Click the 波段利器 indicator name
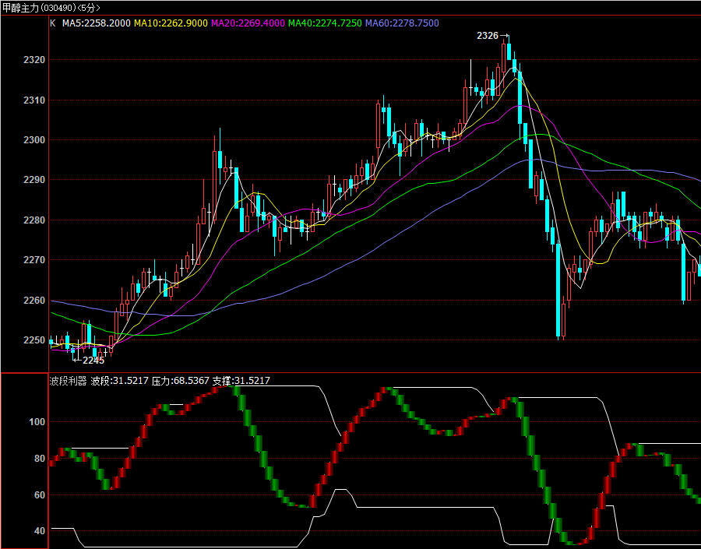Image resolution: width=701 pixels, height=549 pixels. (68, 381)
